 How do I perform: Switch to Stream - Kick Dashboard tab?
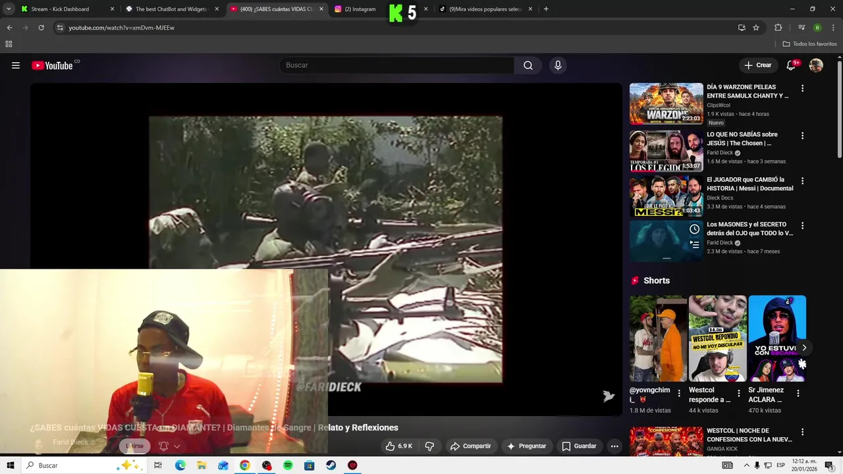tap(61, 9)
